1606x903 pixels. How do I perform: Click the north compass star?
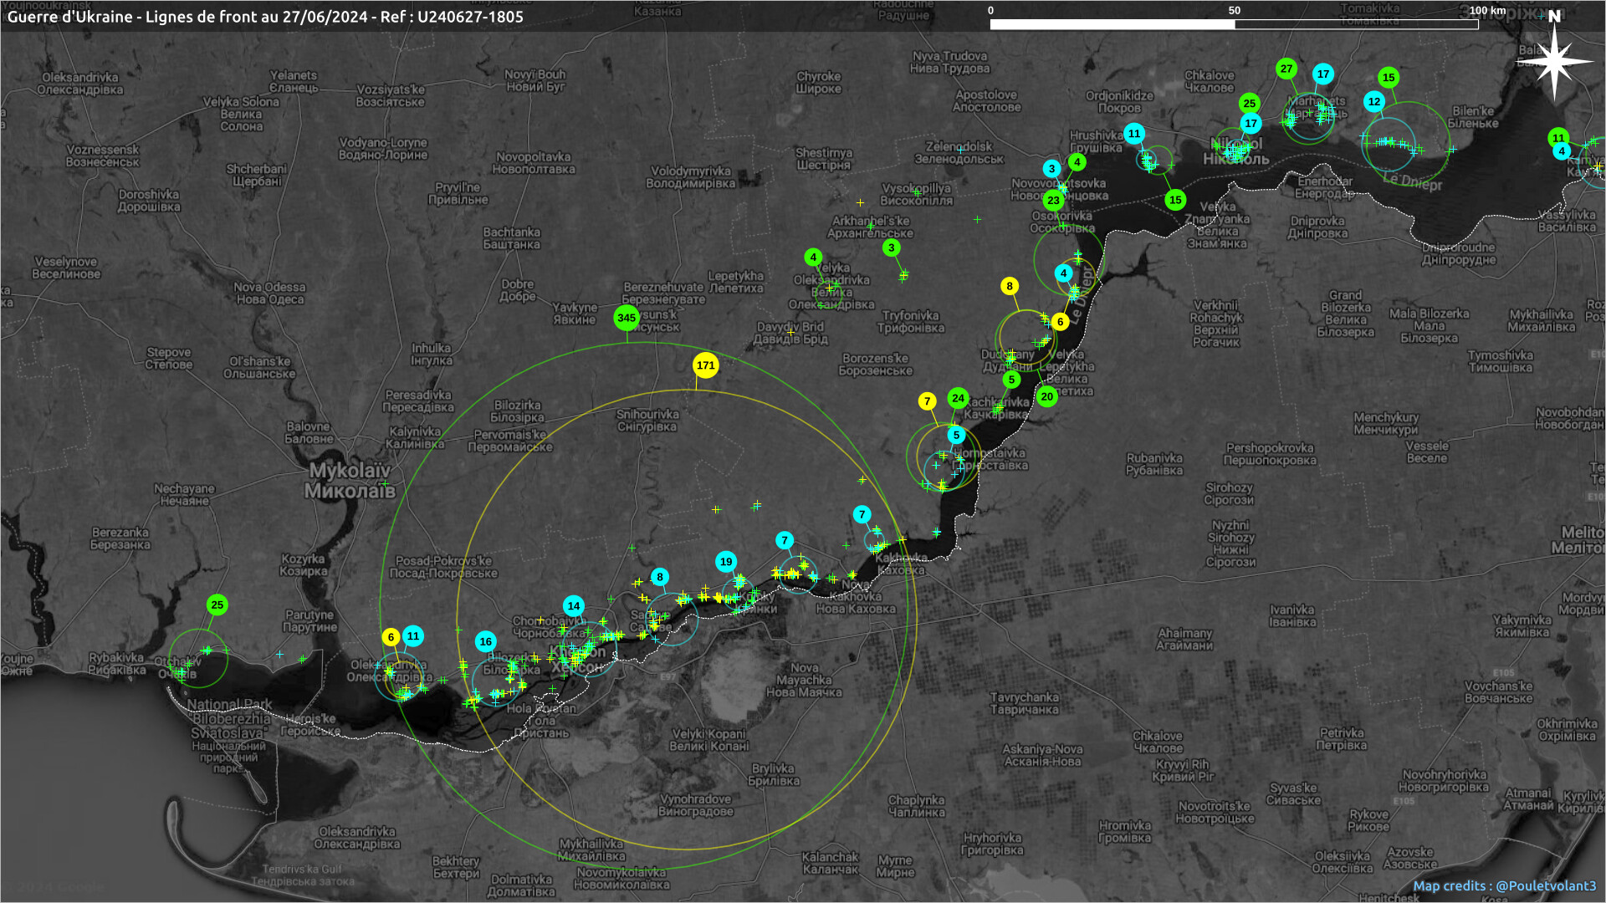pyautogui.click(x=1554, y=61)
